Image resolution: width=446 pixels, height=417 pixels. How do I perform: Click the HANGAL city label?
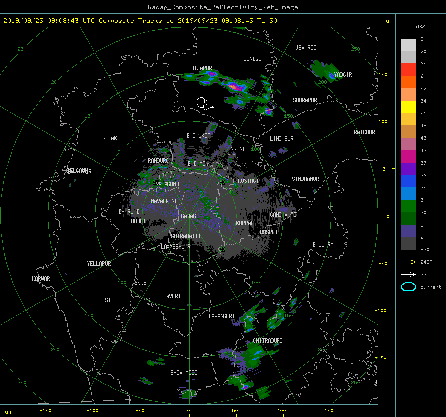point(140,284)
